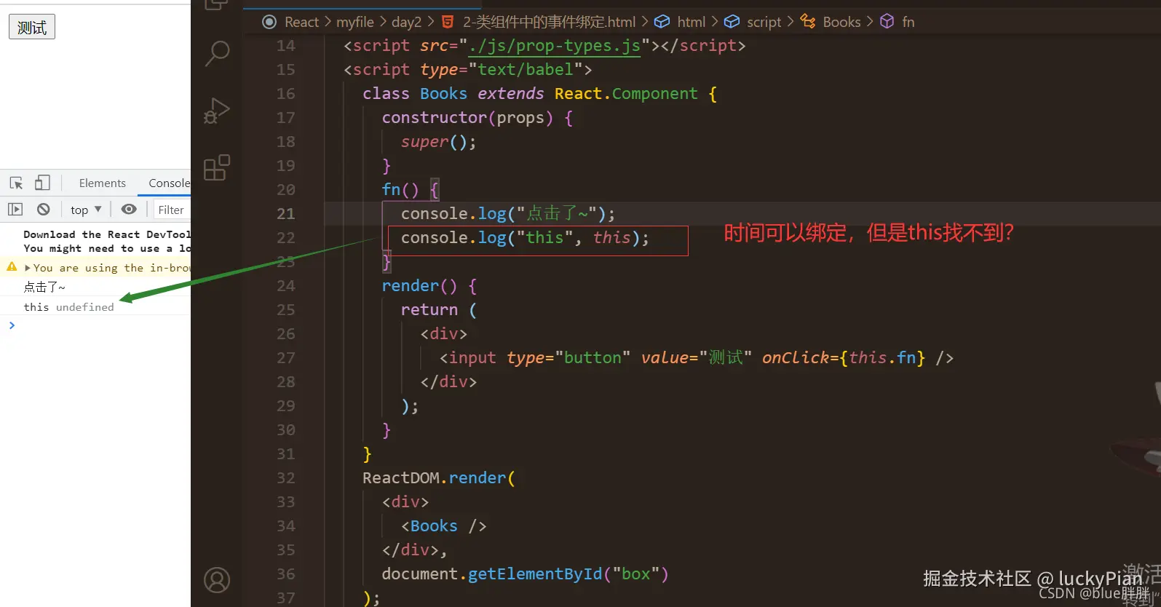
Task: Focus the console Filter input field
Action: pos(172,210)
